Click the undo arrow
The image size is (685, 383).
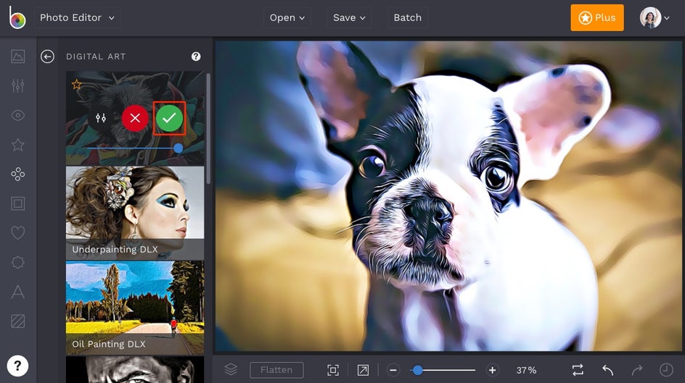(607, 370)
